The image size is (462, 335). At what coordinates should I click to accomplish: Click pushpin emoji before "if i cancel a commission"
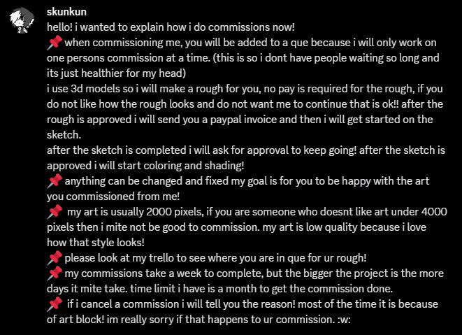[x=55, y=304]
